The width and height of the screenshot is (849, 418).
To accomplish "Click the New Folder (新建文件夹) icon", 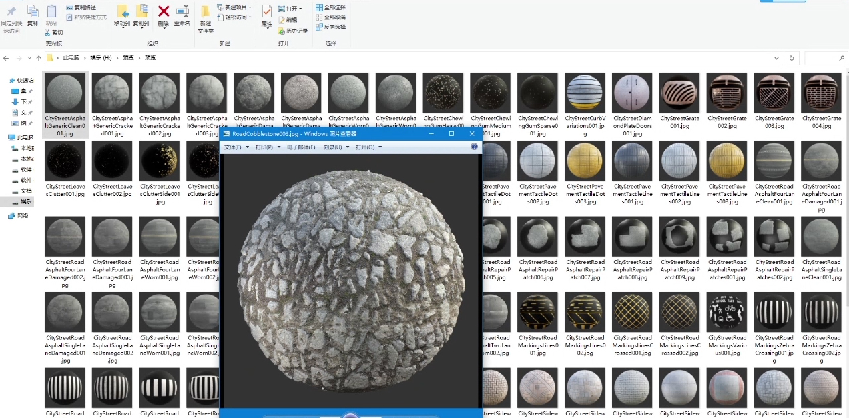I will 206,12.
